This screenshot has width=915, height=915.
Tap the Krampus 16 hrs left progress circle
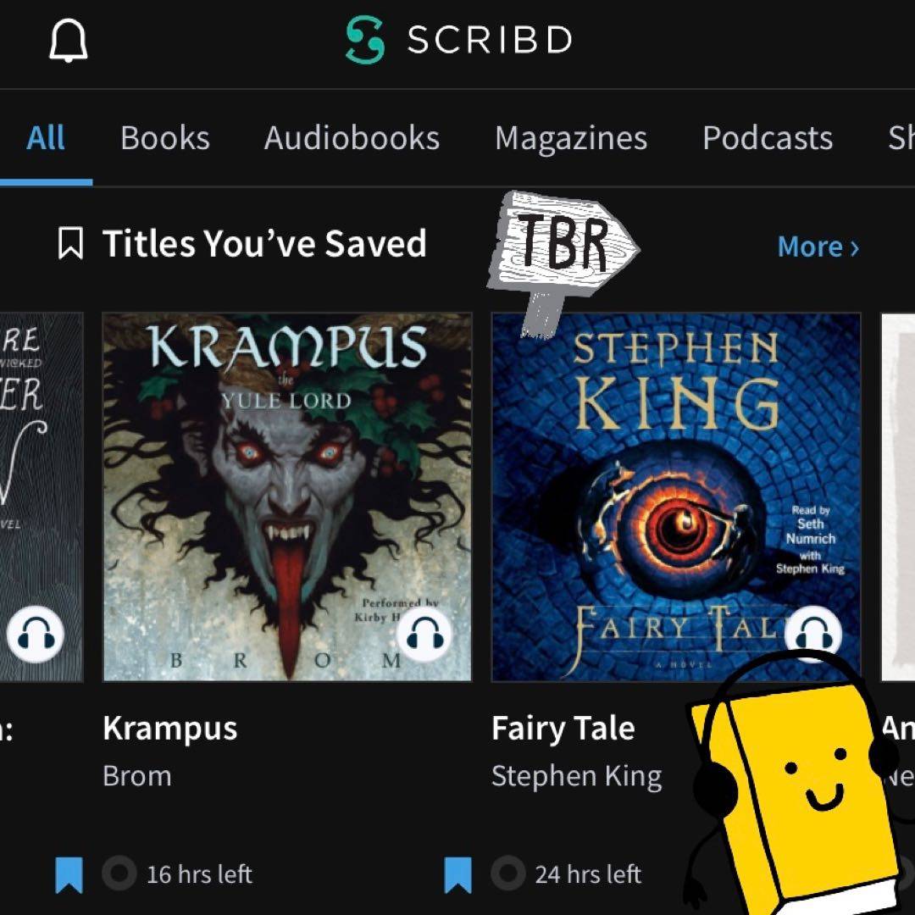[x=119, y=873]
